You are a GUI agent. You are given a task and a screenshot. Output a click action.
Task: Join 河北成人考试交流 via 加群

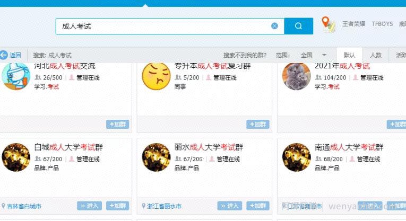[117, 125]
